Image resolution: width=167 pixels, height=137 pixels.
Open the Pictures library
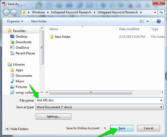pyautogui.click(x=21, y=87)
